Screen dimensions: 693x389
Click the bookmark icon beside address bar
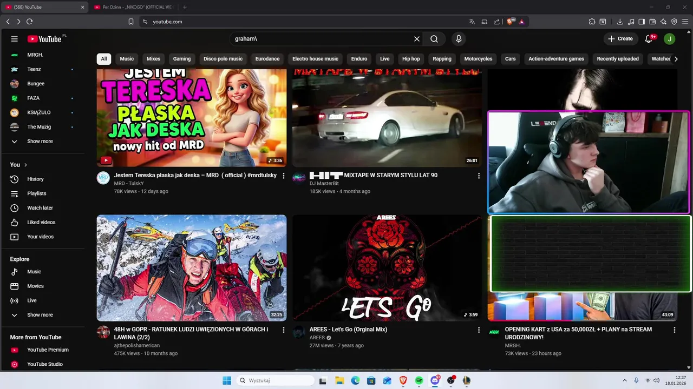[131, 22]
